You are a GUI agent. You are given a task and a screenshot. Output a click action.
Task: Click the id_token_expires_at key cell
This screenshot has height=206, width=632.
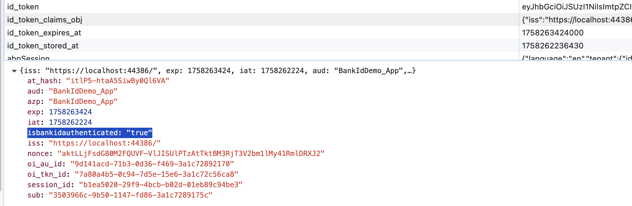coord(44,33)
